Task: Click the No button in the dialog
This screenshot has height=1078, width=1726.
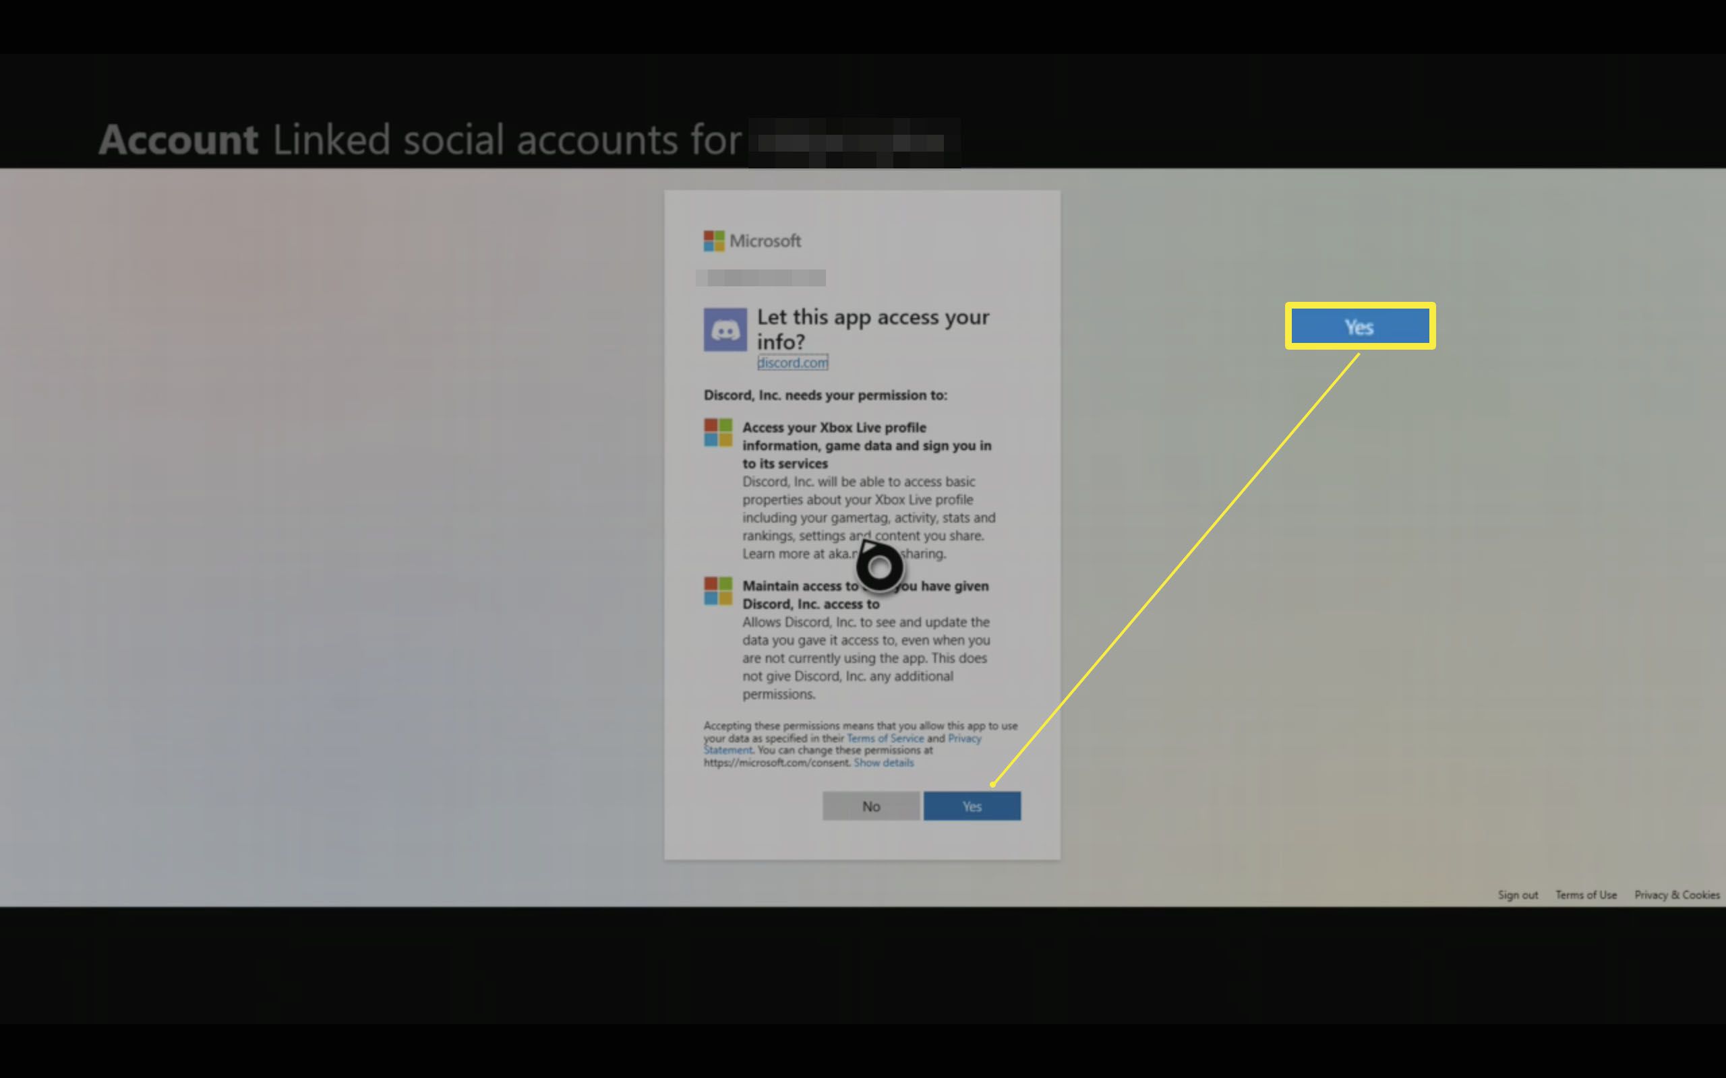Action: (871, 806)
